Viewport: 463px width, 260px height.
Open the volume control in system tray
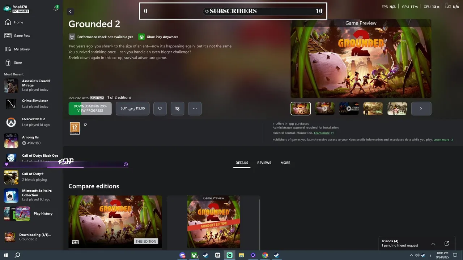coord(417,255)
